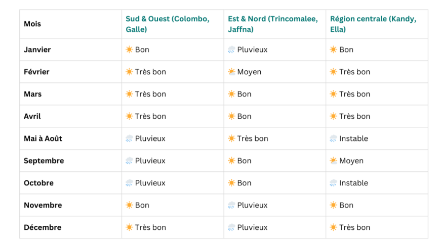
Task: Click the Mai à Août row label
Action: pyautogui.click(x=43, y=138)
